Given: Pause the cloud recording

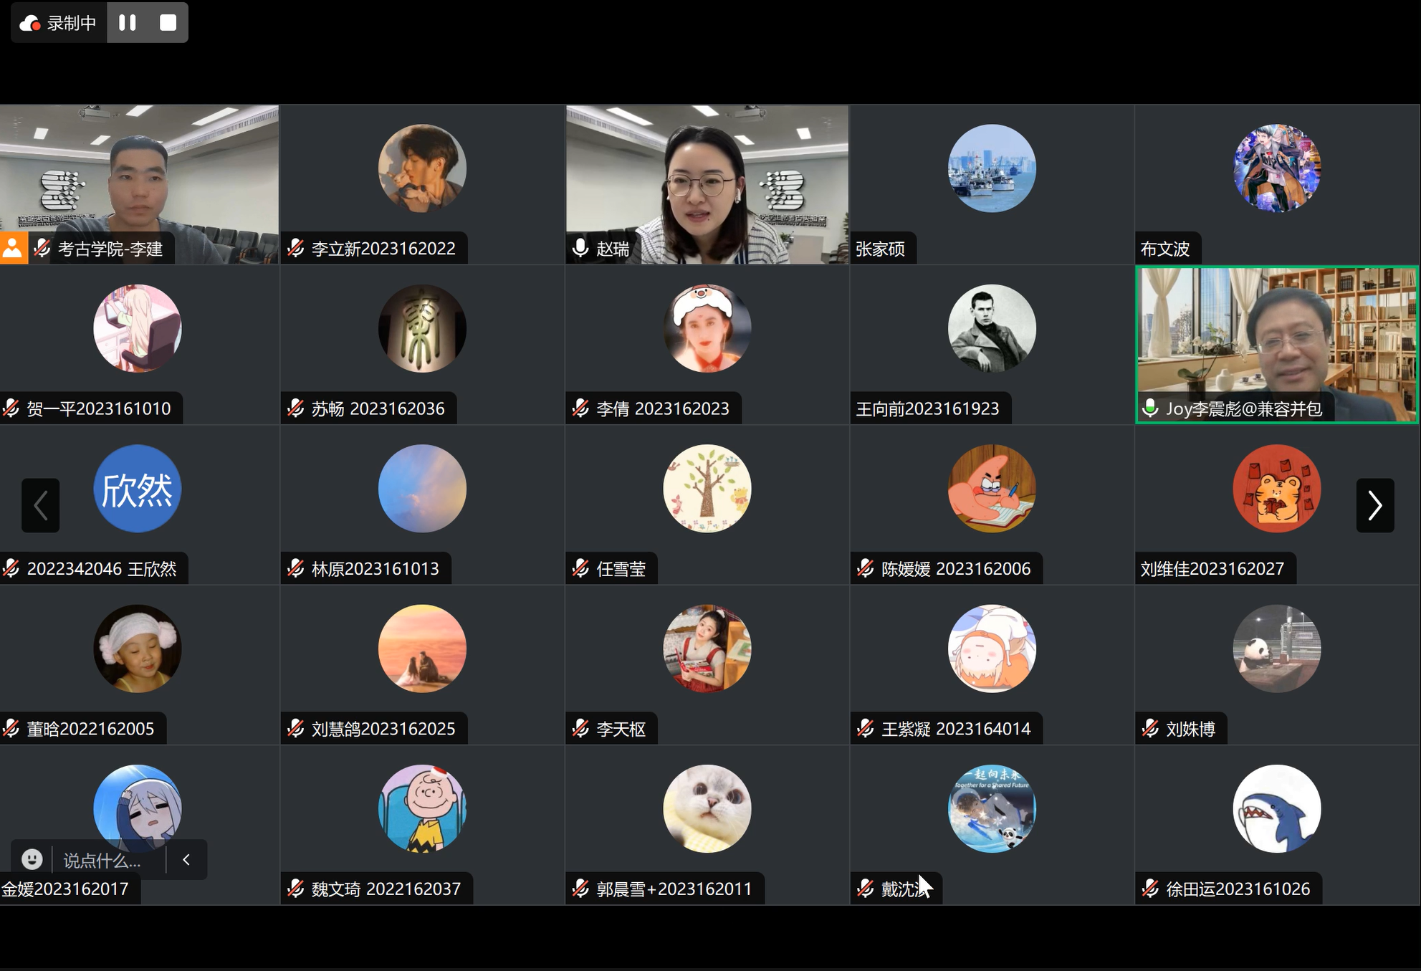Looking at the screenshot, I should tap(128, 23).
